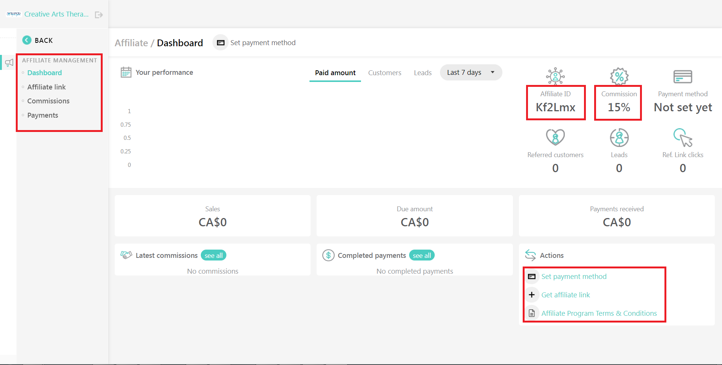Open Affiliate Program Terms & Conditions link
The height and width of the screenshot is (365, 722).
[x=599, y=313]
